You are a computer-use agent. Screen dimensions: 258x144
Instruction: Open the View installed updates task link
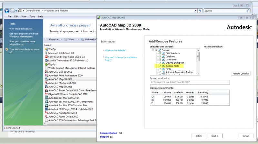click(x=21, y=29)
